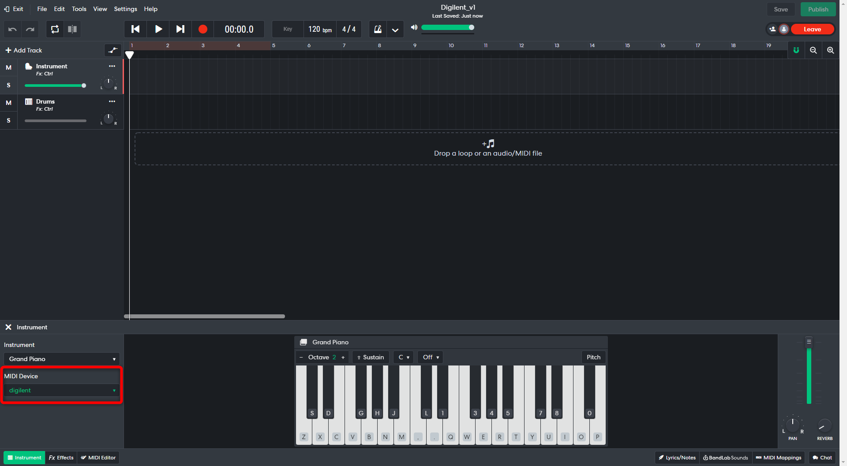The width and height of the screenshot is (847, 466).
Task: Click the split region icon
Action: coord(72,29)
